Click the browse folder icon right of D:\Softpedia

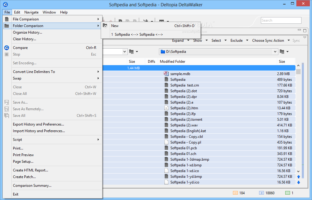[x=282, y=52]
